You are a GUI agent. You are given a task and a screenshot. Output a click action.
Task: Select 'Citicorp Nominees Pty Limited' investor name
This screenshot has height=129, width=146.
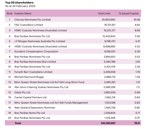point(33,20)
